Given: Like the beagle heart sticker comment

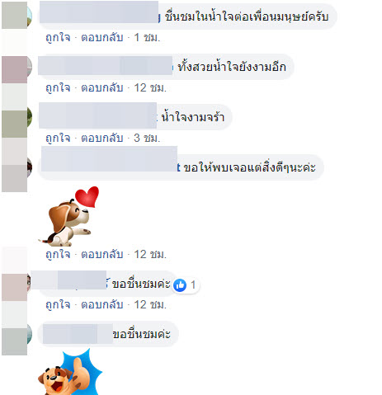Looking at the screenshot, I should coord(58,254).
